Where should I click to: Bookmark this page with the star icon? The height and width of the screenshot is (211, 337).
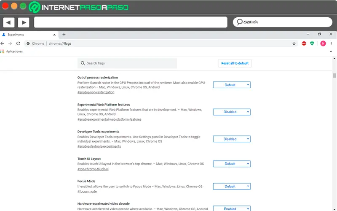pos(294,43)
